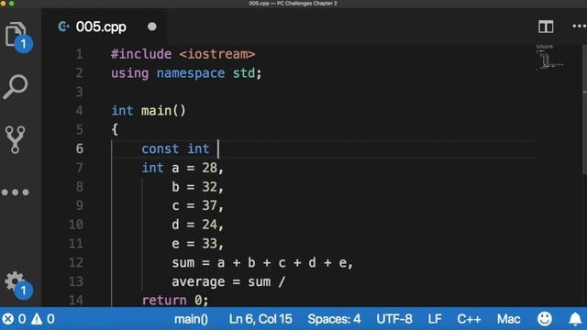Show more activity bar items ellipsis
This screenshot has width=587, height=330.
click(x=16, y=192)
